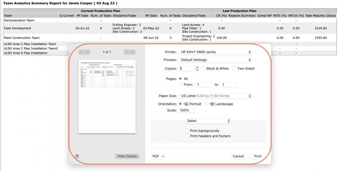Click the From page number field

click(204, 85)
